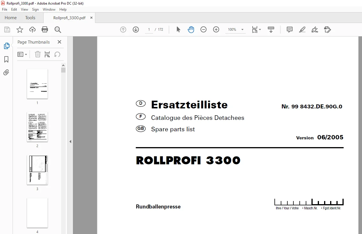This screenshot has height=234, width=362.
Task: Select page 4 thumbnail
Action: [37, 213]
